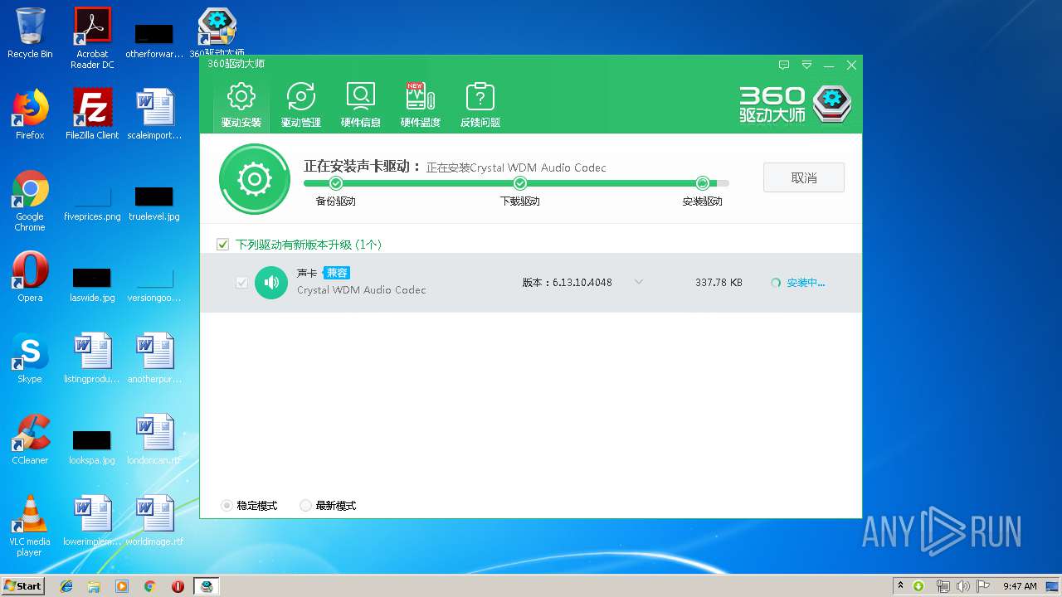Select the CCleaner desktop shortcut
Image resolution: width=1062 pixels, height=597 pixels.
tap(30, 439)
